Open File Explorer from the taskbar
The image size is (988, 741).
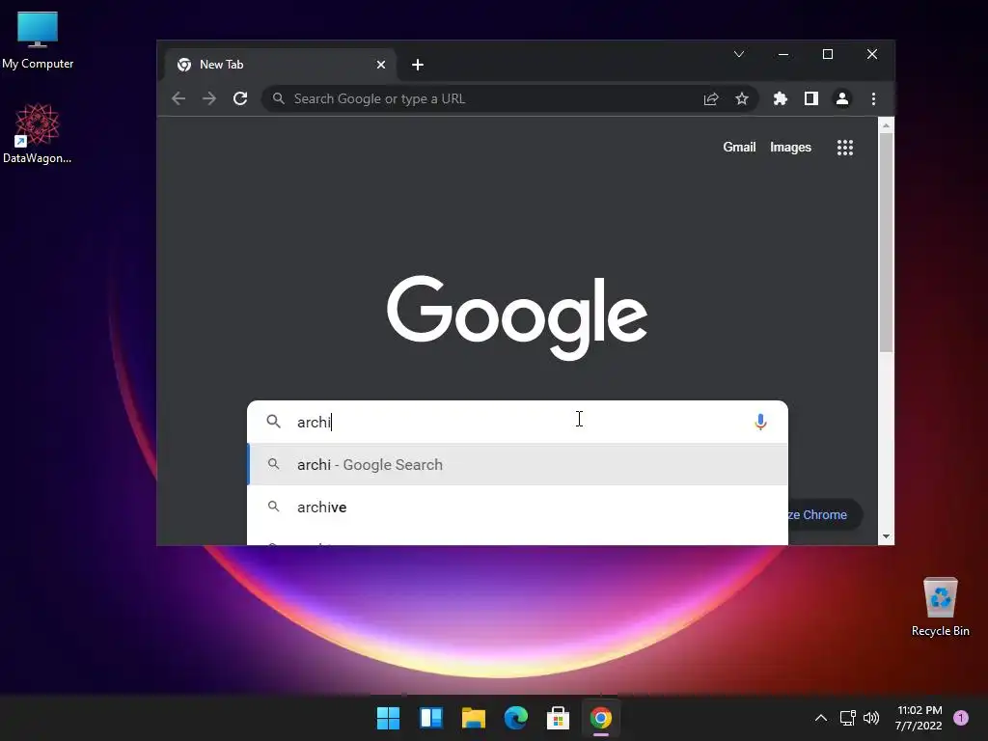coord(473,718)
